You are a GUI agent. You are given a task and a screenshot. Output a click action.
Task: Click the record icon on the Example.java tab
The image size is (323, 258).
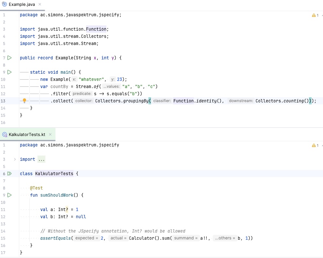coord(4,5)
